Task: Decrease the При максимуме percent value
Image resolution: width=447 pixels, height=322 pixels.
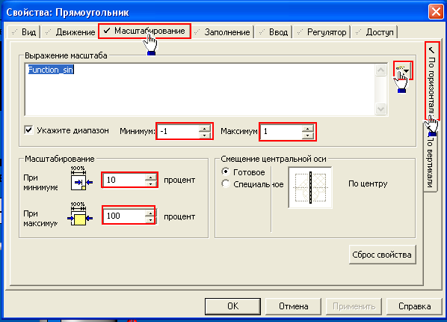Action: point(150,219)
